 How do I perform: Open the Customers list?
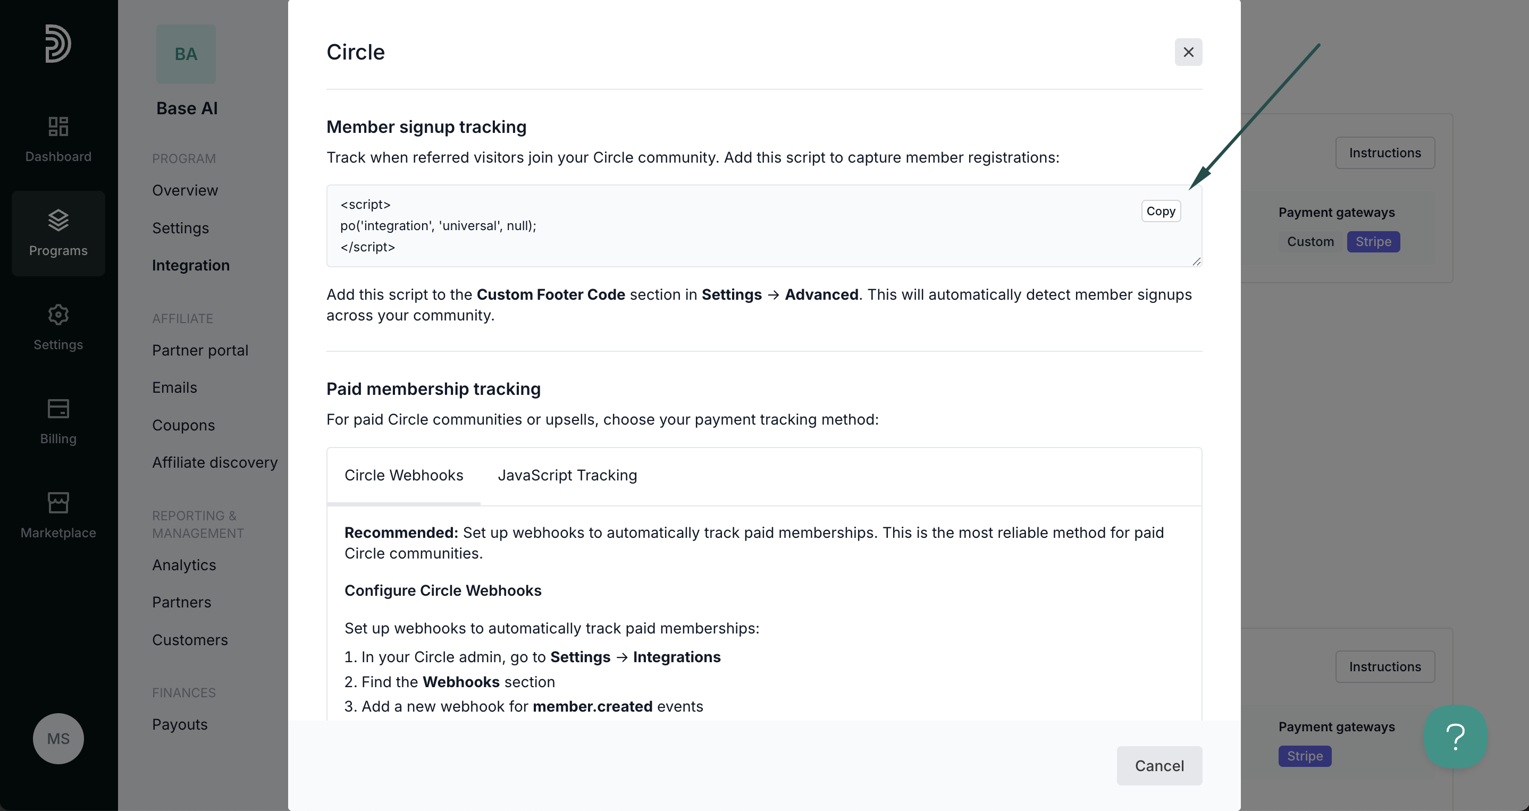coord(190,639)
